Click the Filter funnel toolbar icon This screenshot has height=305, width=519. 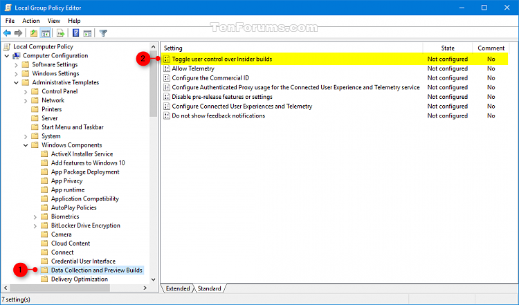tap(103, 33)
